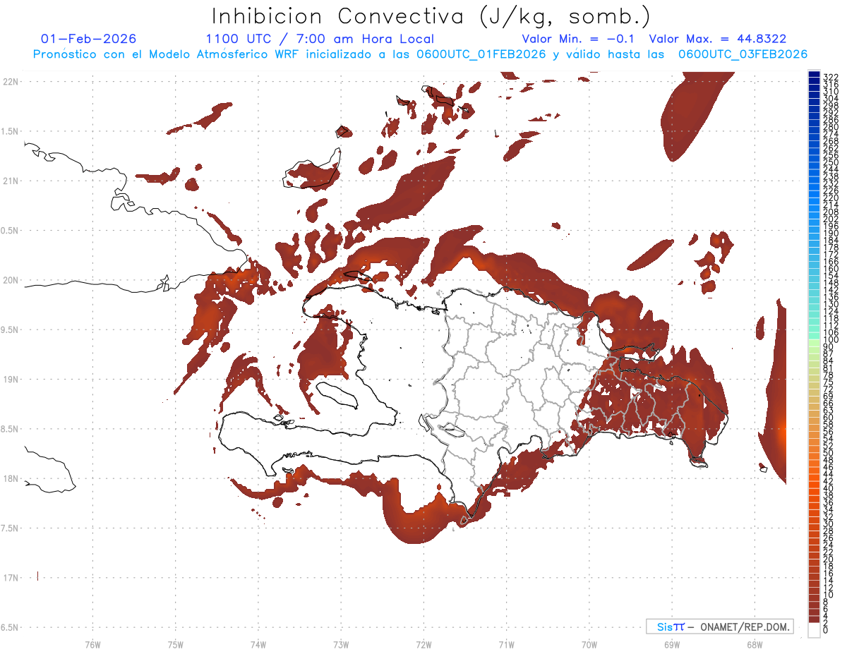
Task: Select the '01-Feb-2026' date text
Action: click(x=89, y=39)
